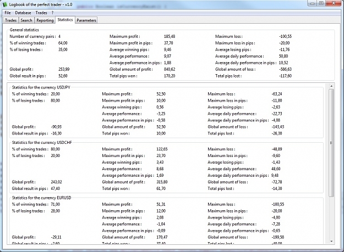
Task: Click the Maximum profit value 185,48
Action: tap(170, 37)
